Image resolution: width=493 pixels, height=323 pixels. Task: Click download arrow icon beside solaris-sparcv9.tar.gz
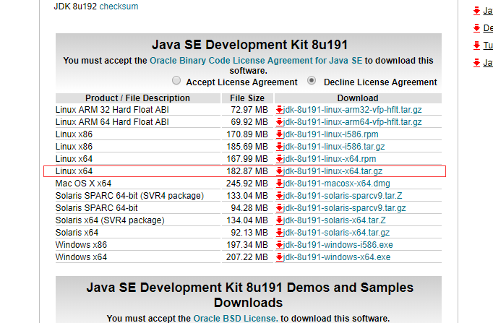point(279,207)
